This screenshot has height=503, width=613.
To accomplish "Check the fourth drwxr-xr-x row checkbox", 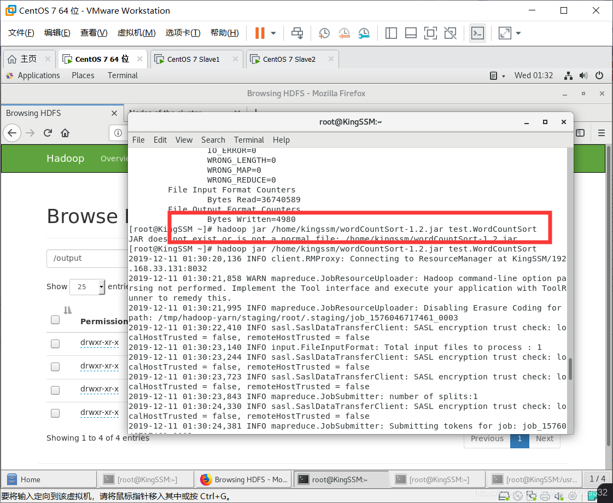I will (55, 413).
